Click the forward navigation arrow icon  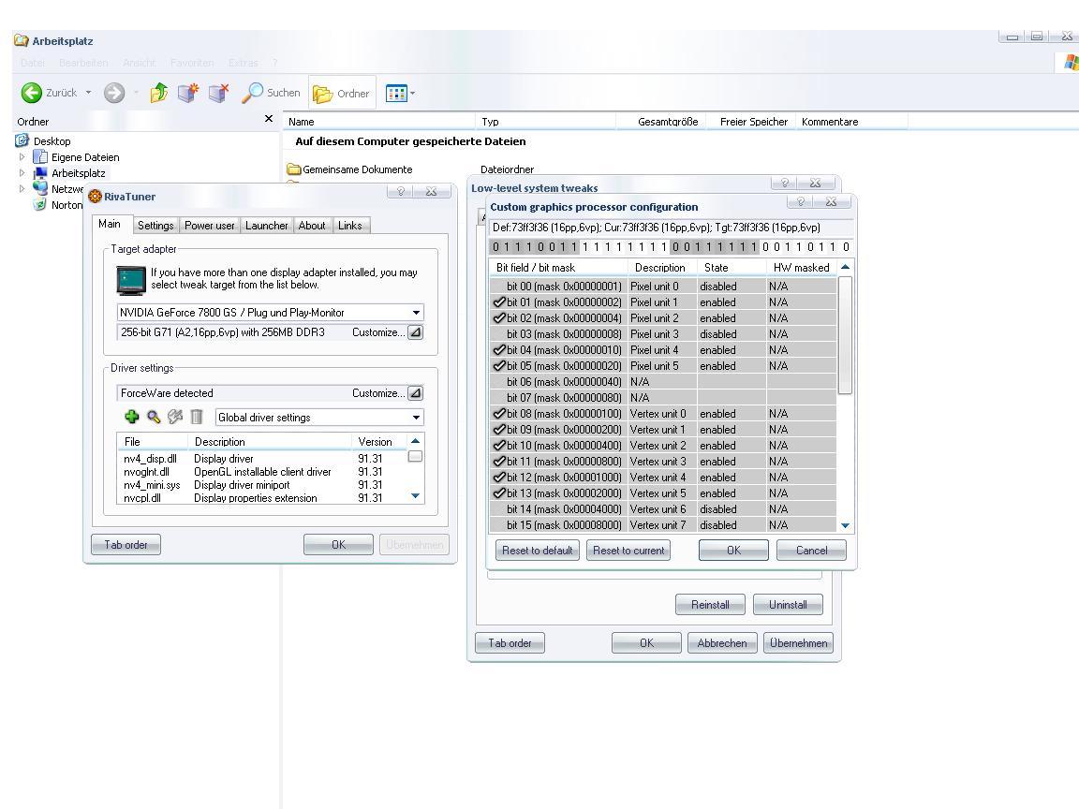114,92
